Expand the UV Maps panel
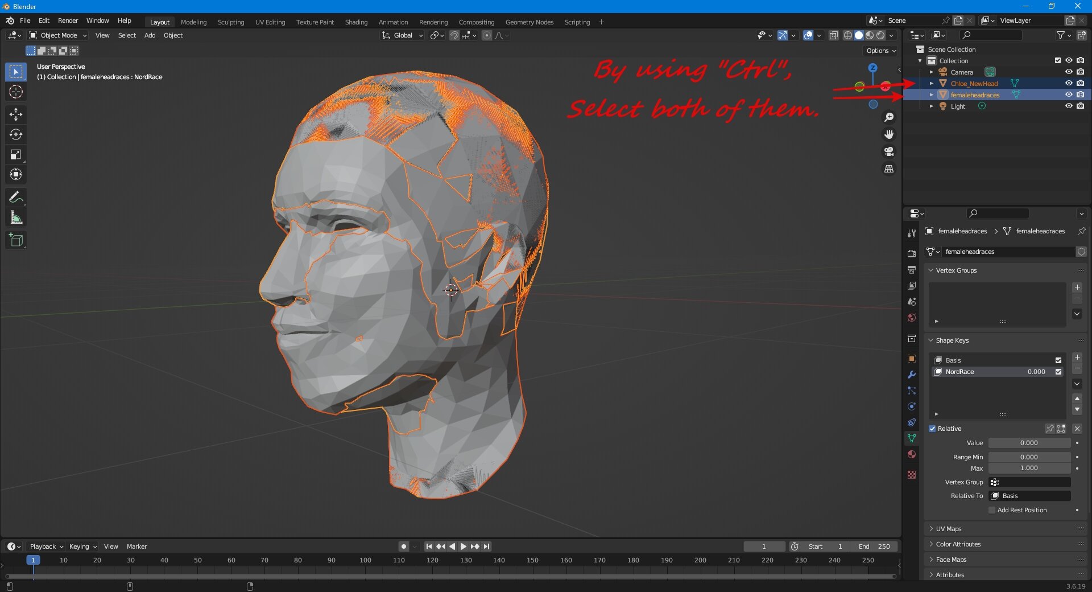1092x592 pixels. (949, 529)
